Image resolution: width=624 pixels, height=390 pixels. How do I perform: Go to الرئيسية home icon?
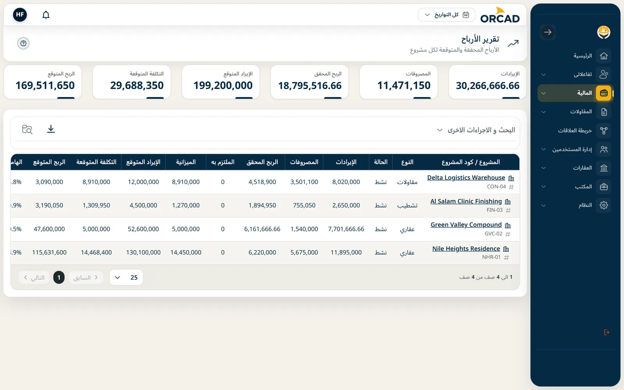tap(604, 56)
